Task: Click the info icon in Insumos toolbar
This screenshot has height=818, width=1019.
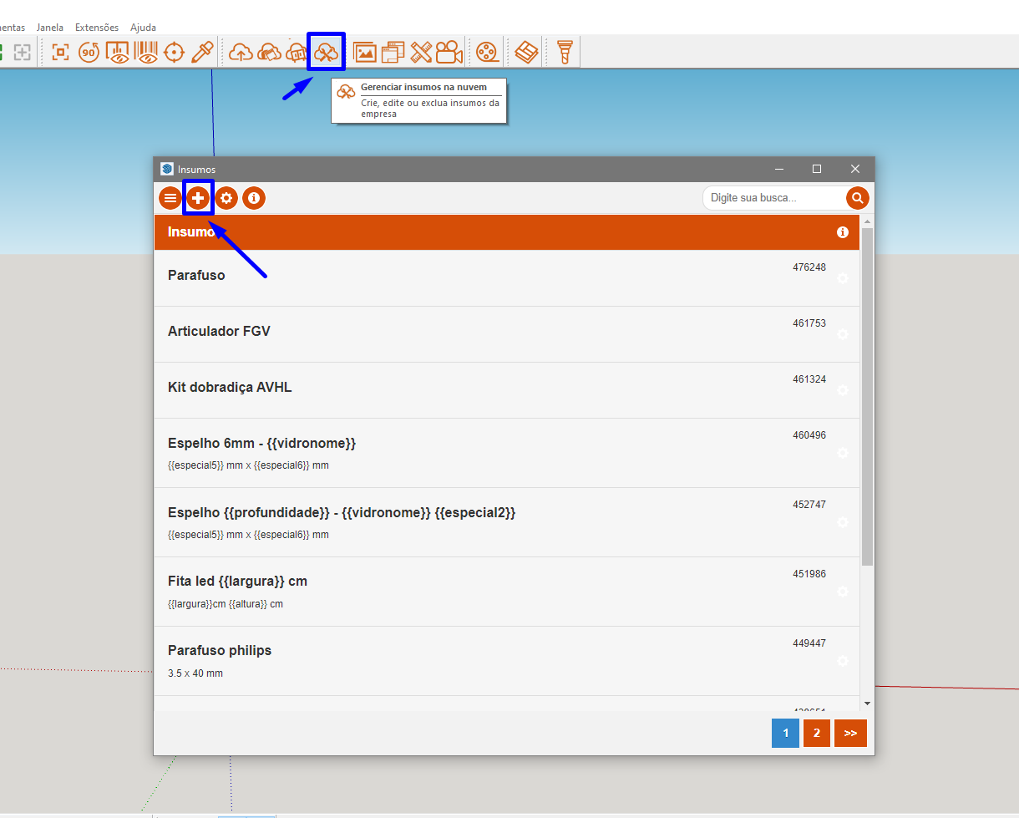Action: click(254, 198)
